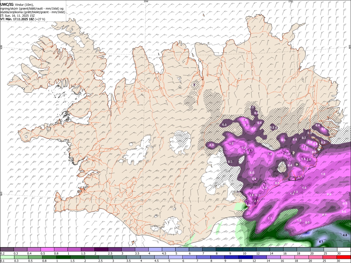The height and width of the screenshot is (263, 351).
Task: Select the light grey 25 swatch, upper legend row
Action: click(x=331, y=250)
